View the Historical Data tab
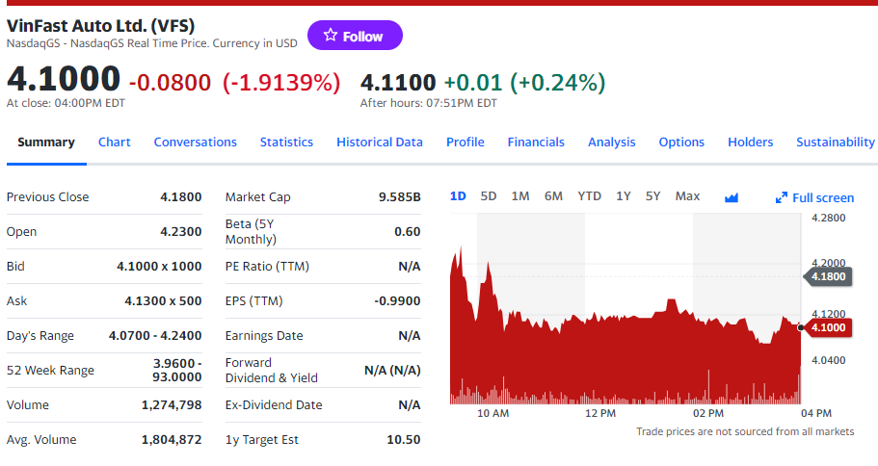 (x=379, y=142)
